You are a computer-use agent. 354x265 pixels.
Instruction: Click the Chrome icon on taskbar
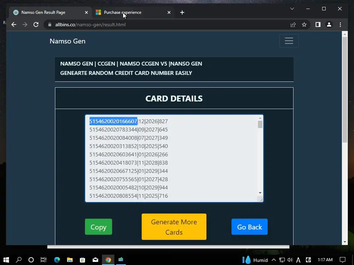pos(108,260)
